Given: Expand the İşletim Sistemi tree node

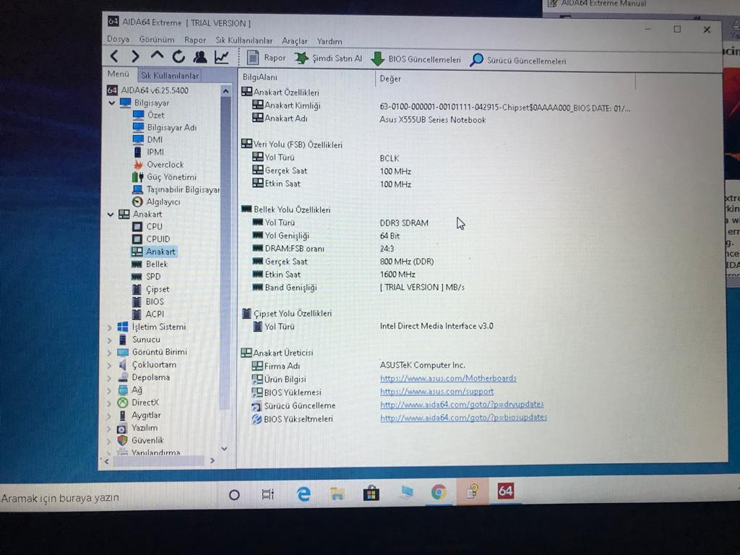Looking at the screenshot, I should [110, 327].
